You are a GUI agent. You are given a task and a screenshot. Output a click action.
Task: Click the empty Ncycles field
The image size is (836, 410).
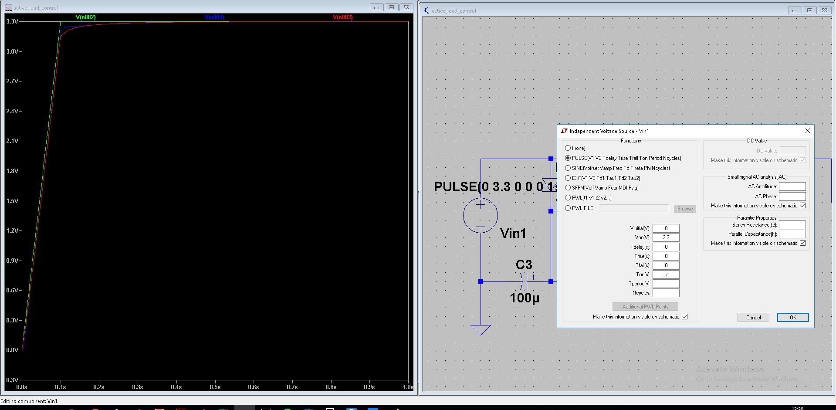point(666,293)
